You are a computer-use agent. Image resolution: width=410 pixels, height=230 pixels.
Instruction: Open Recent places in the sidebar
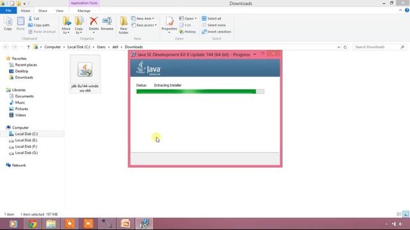(x=26, y=65)
